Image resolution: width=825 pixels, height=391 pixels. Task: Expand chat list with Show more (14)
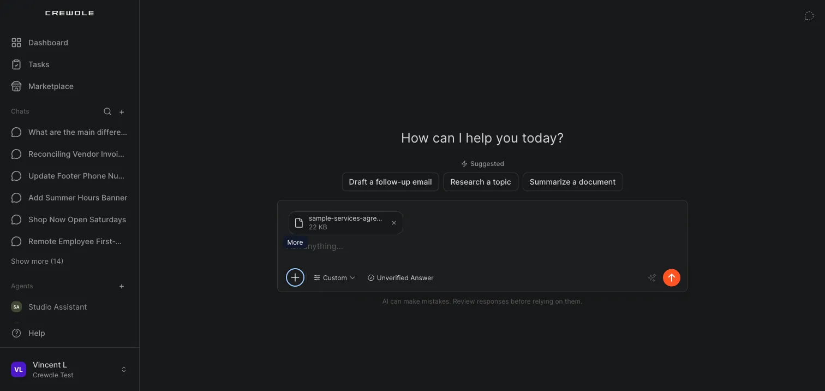coord(37,261)
